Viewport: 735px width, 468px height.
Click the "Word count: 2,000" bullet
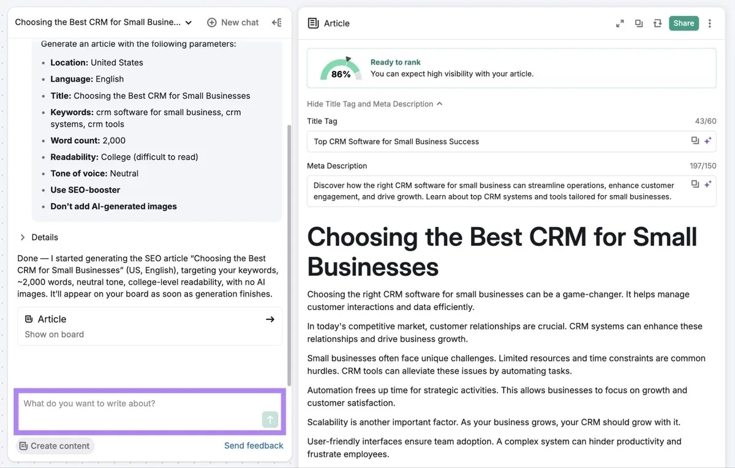[x=88, y=141]
